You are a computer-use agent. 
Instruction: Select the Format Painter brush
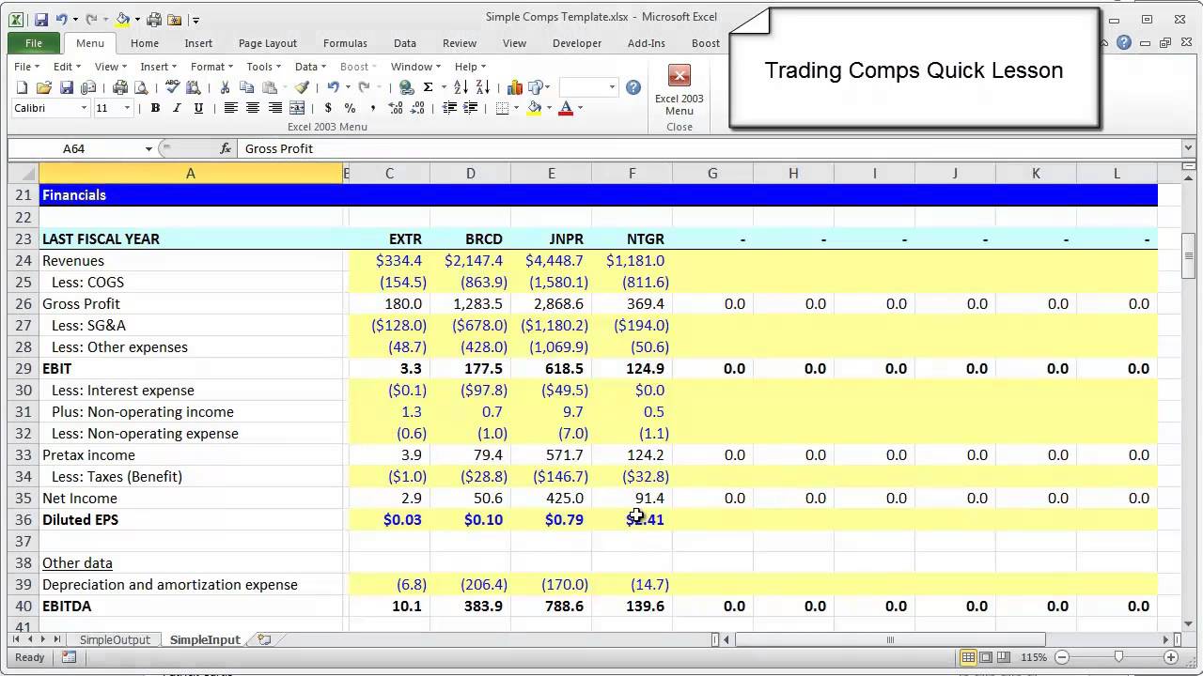click(301, 87)
